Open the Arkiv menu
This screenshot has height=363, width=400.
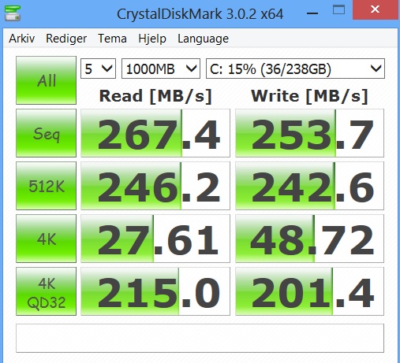[x=21, y=39]
